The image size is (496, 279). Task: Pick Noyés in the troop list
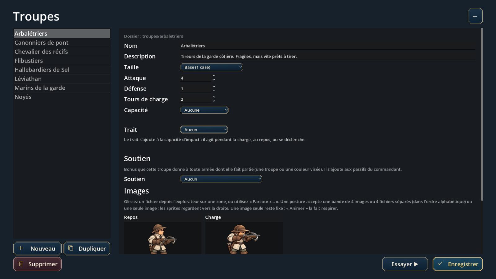(x=62, y=97)
